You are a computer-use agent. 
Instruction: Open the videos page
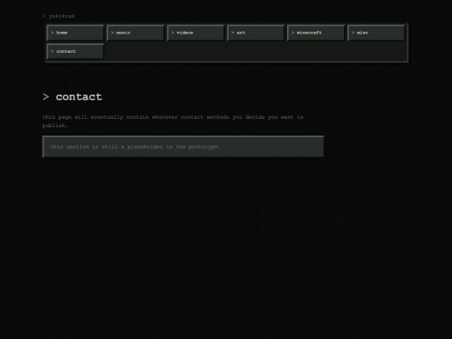coord(196,33)
